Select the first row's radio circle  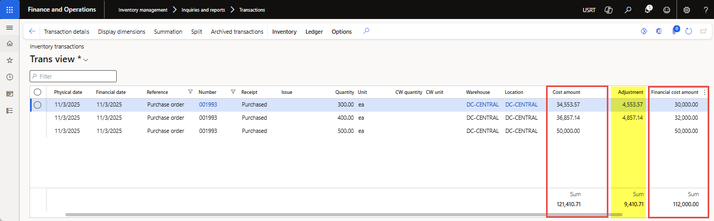pyautogui.click(x=37, y=104)
